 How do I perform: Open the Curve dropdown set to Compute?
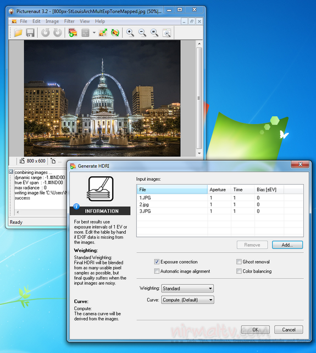pyautogui.click(x=187, y=300)
